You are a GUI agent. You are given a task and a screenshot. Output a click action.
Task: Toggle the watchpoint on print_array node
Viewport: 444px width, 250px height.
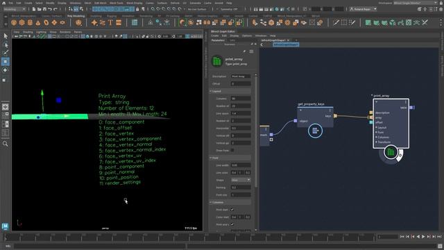click(400, 155)
